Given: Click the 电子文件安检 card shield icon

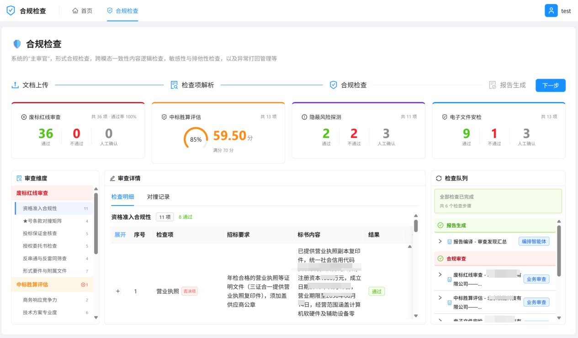Looking at the screenshot, I should coord(445,117).
